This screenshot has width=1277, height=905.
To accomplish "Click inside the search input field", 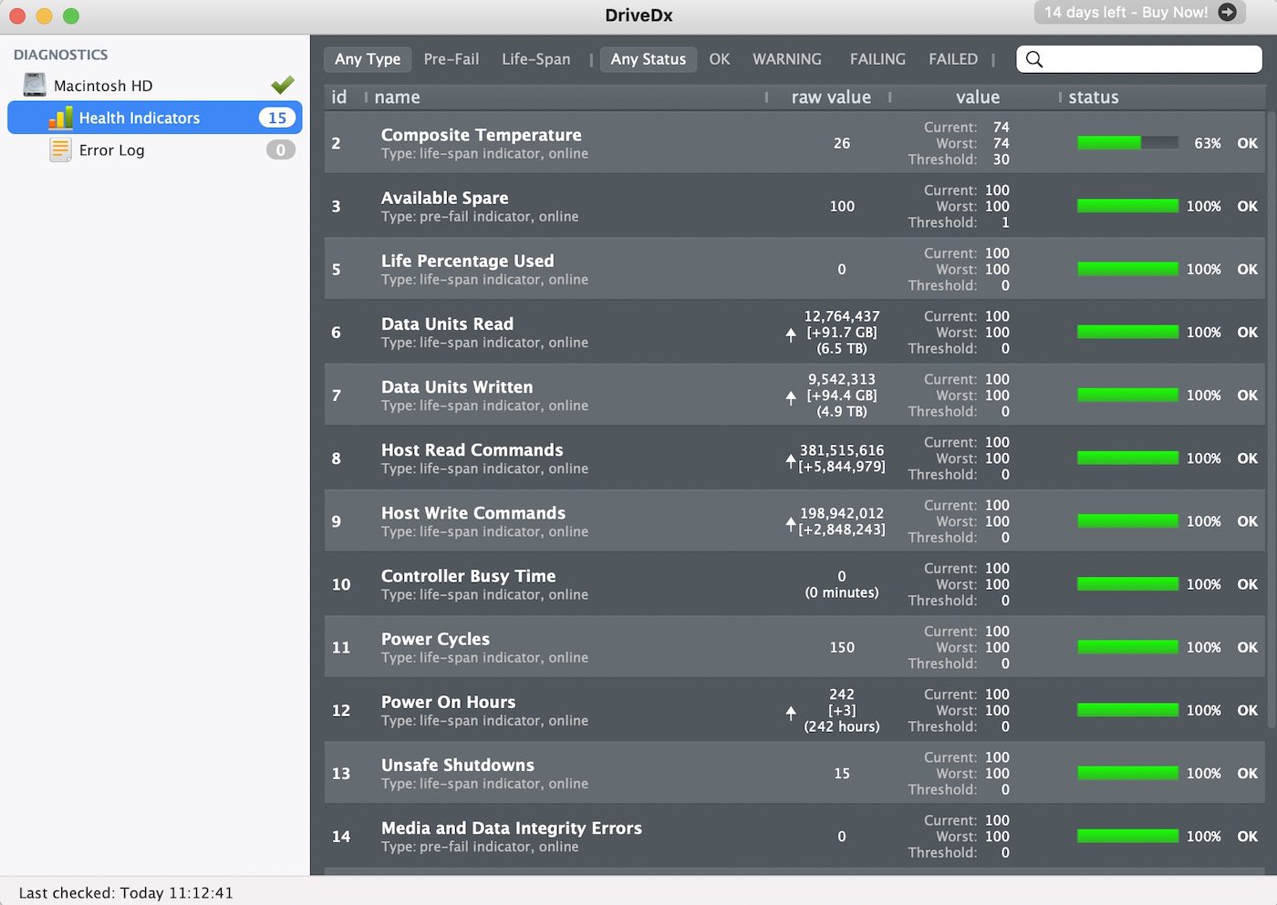I will [x=1151, y=59].
